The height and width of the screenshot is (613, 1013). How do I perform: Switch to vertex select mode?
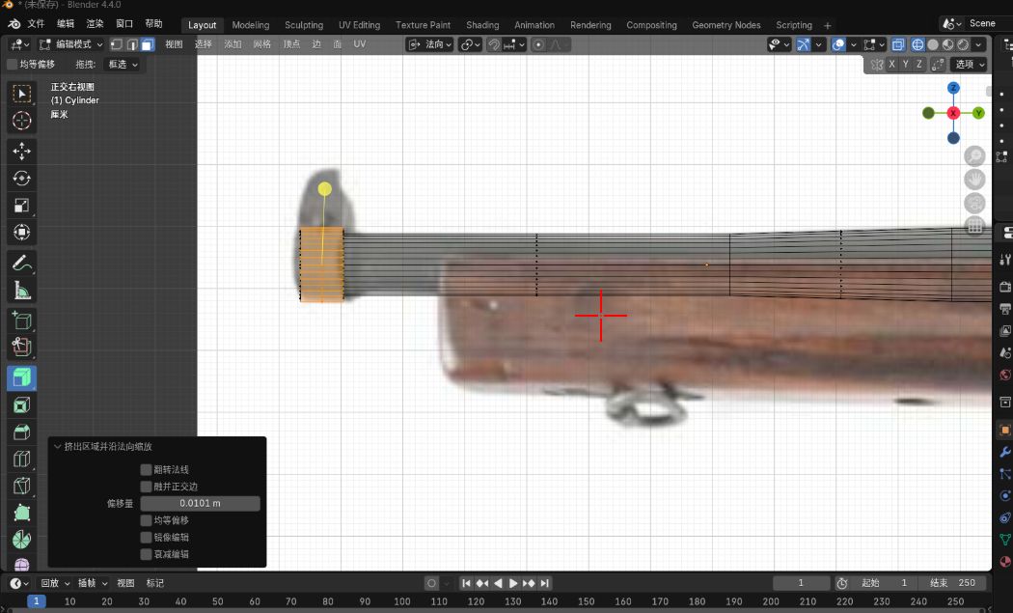pos(117,44)
